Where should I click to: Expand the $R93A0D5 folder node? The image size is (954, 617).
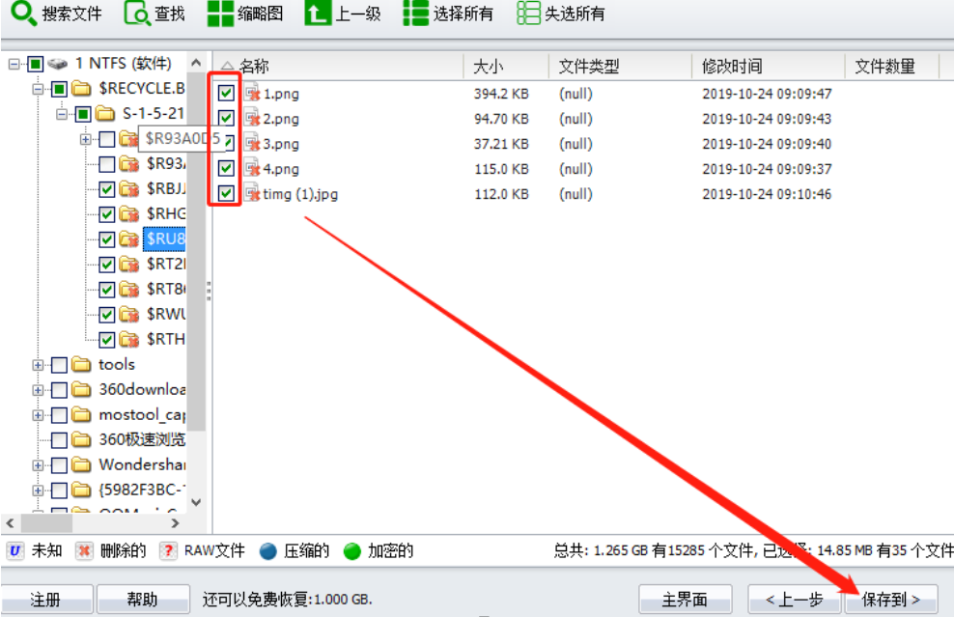pos(85,139)
